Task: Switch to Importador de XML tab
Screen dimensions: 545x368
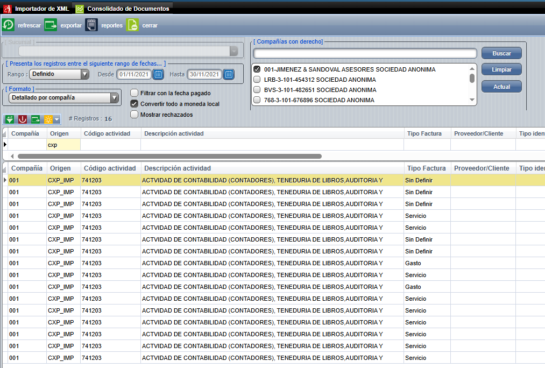Action: tap(37, 9)
